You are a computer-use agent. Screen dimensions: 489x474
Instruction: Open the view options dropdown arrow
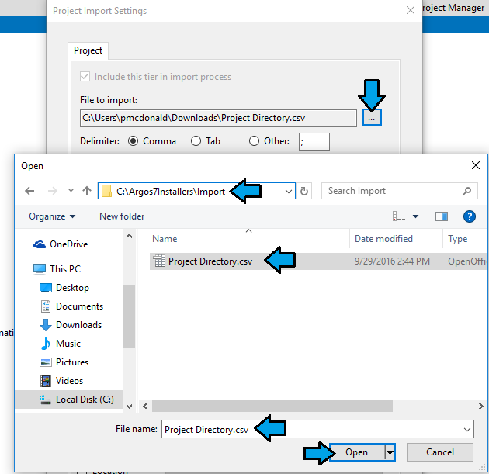(x=416, y=216)
